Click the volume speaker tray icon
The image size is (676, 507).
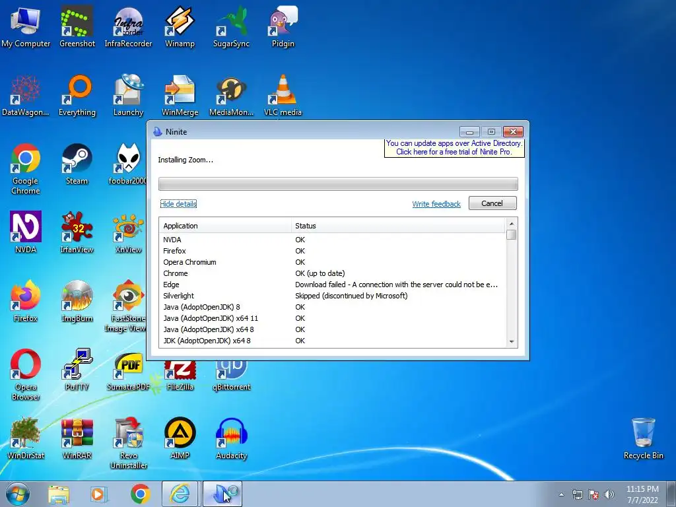click(609, 494)
